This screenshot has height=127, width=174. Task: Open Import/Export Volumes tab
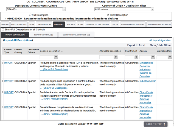[x=133, y=24]
